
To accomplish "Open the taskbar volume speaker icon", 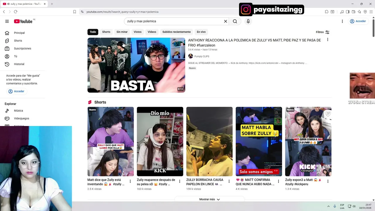I will 354,206.
